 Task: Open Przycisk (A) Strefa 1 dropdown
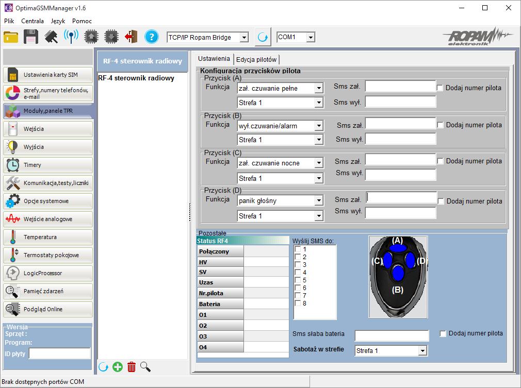(319, 103)
